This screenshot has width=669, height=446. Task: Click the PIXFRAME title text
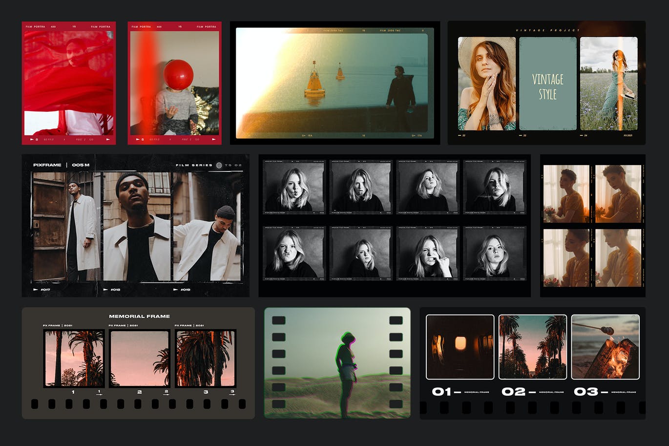coord(47,165)
